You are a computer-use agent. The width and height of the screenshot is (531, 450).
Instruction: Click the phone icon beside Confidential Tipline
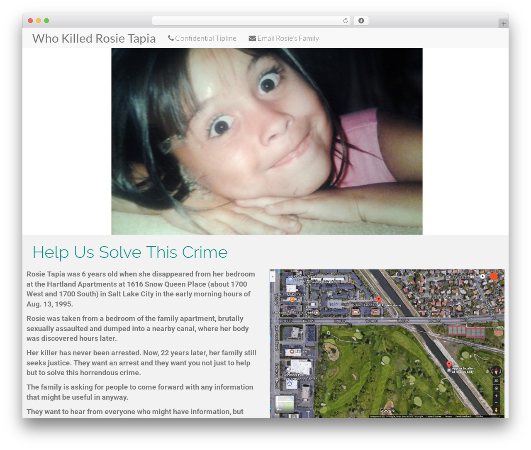click(171, 38)
